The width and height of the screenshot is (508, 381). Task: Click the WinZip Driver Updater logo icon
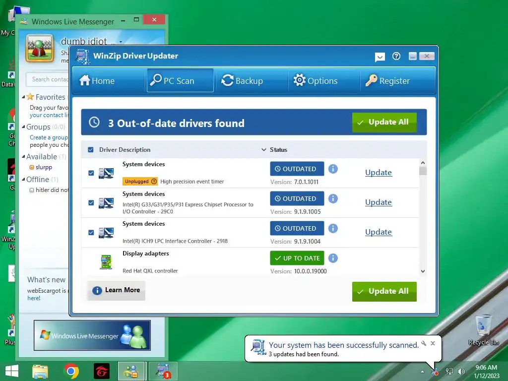pyautogui.click(x=83, y=57)
